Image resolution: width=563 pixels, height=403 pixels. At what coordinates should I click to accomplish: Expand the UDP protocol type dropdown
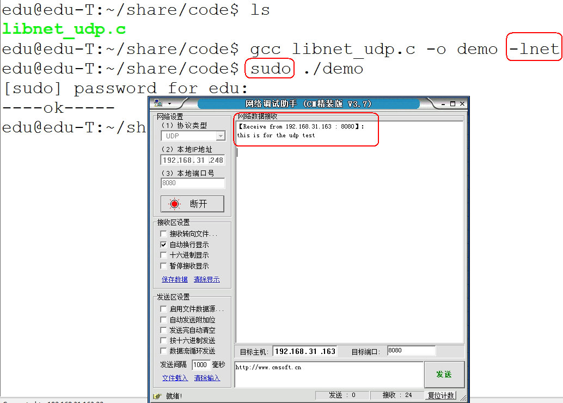tap(221, 136)
